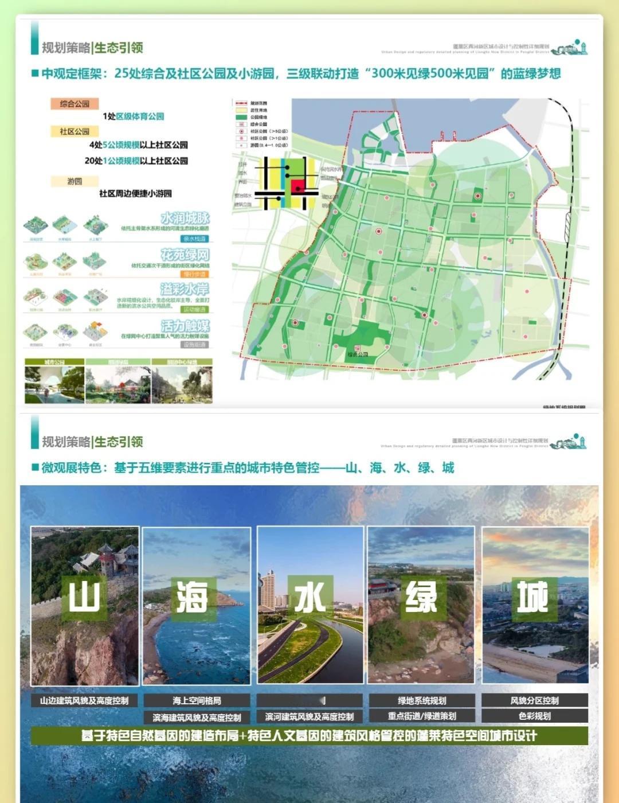Click the 风貌分区控制 label
Screen dimensions: 619x803
click(535, 700)
